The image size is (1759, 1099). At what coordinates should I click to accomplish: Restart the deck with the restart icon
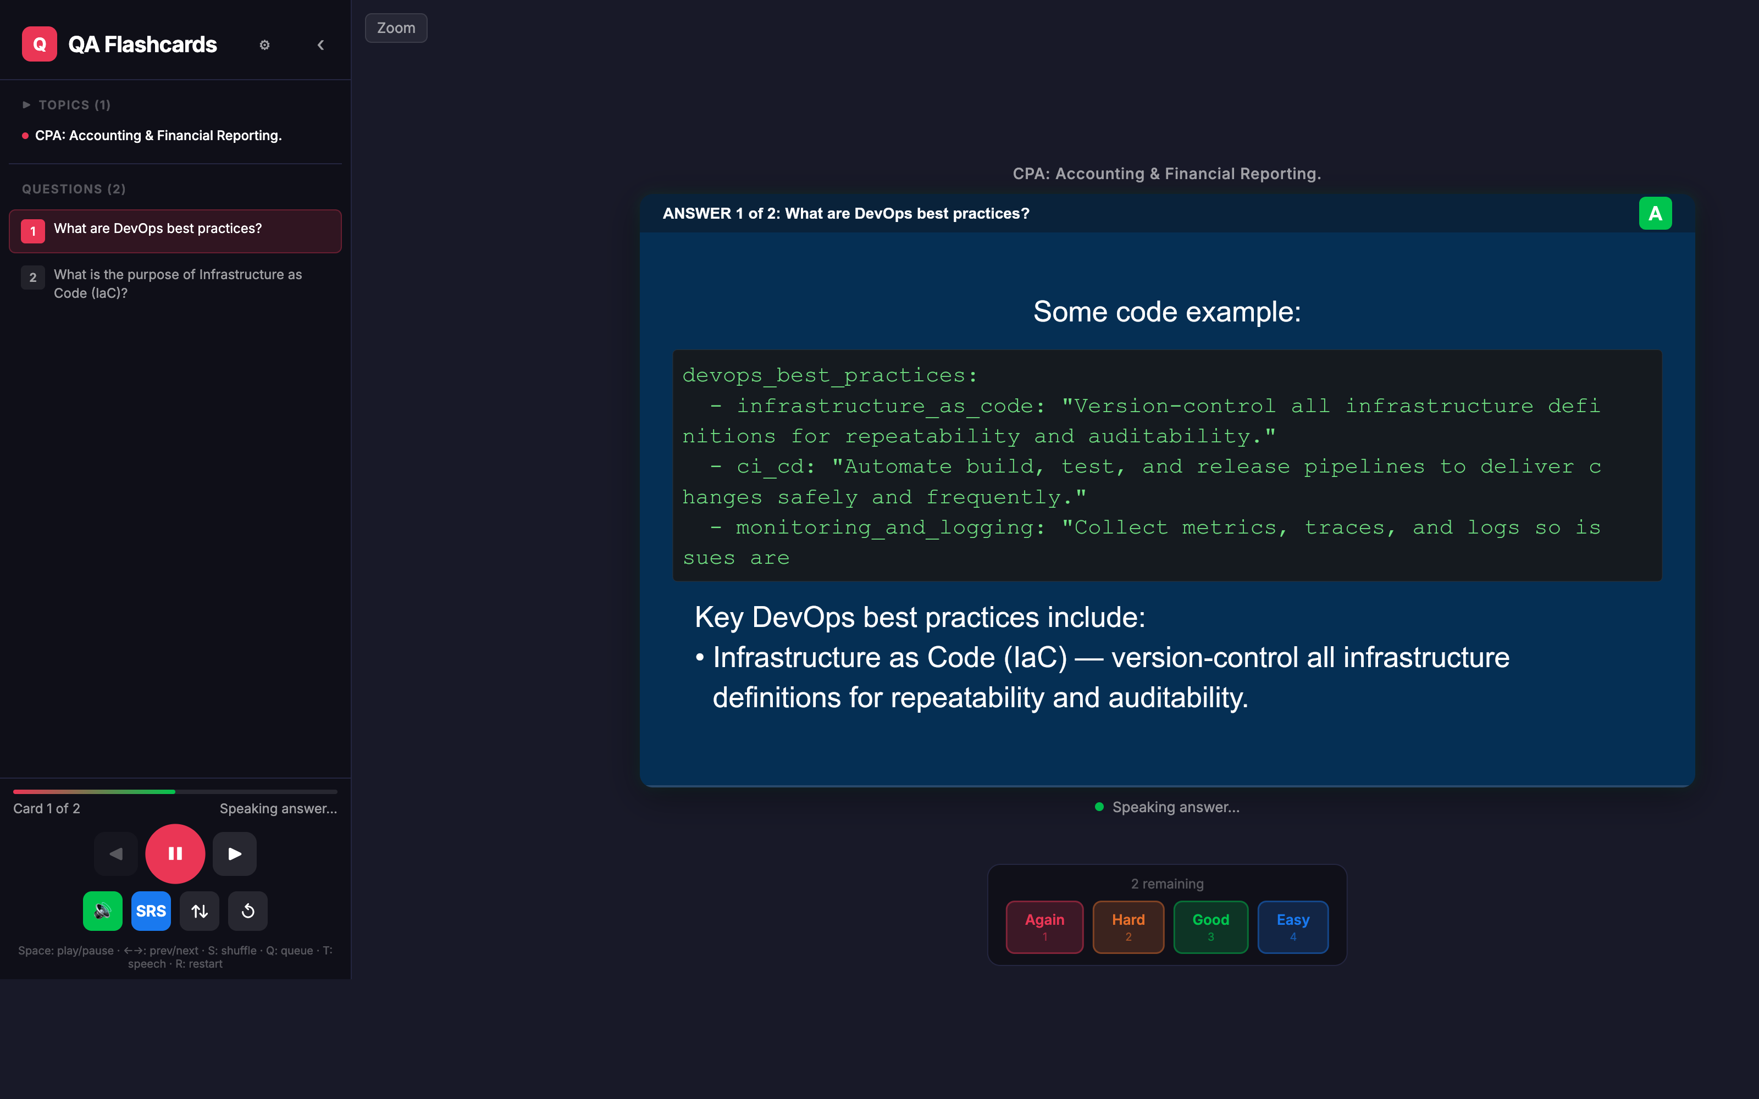(247, 911)
